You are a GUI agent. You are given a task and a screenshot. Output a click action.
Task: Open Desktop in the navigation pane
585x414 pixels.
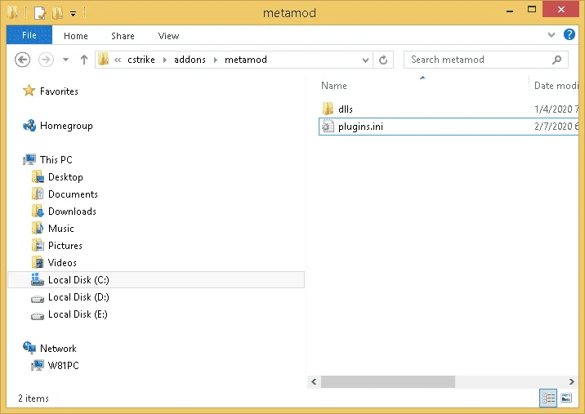[65, 177]
